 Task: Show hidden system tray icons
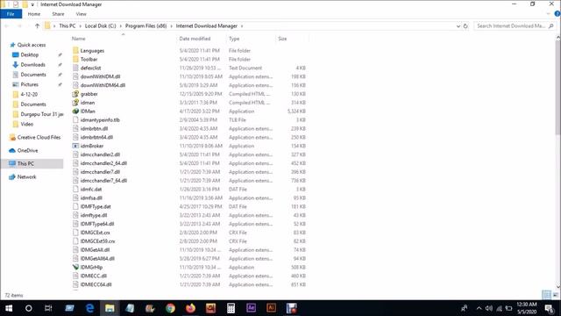(x=479, y=308)
